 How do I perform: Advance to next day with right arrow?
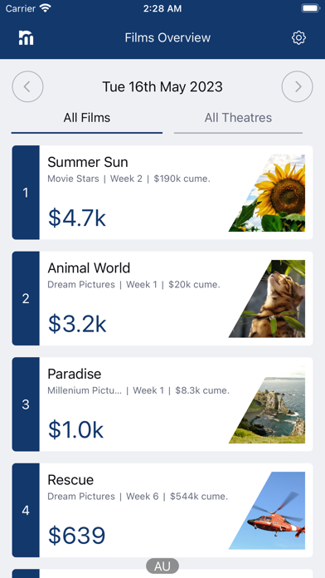[298, 86]
